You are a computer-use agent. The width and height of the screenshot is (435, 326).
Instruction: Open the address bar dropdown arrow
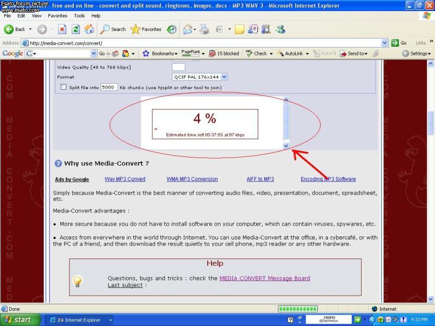coord(384,43)
